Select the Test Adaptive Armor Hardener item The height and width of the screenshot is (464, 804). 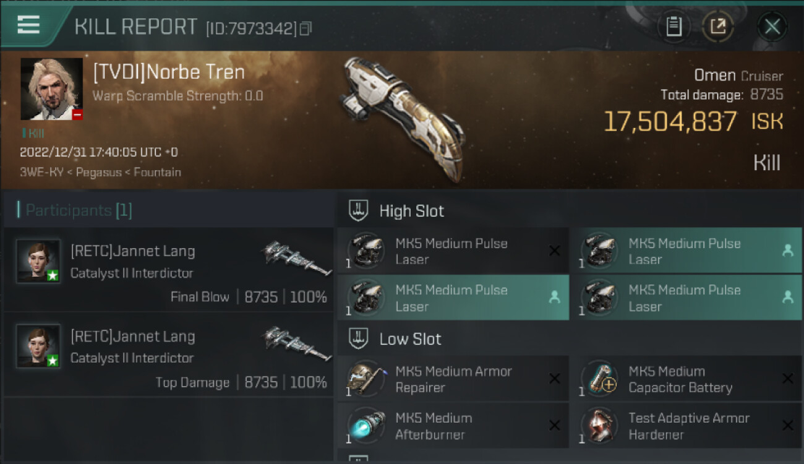coord(688,426)
